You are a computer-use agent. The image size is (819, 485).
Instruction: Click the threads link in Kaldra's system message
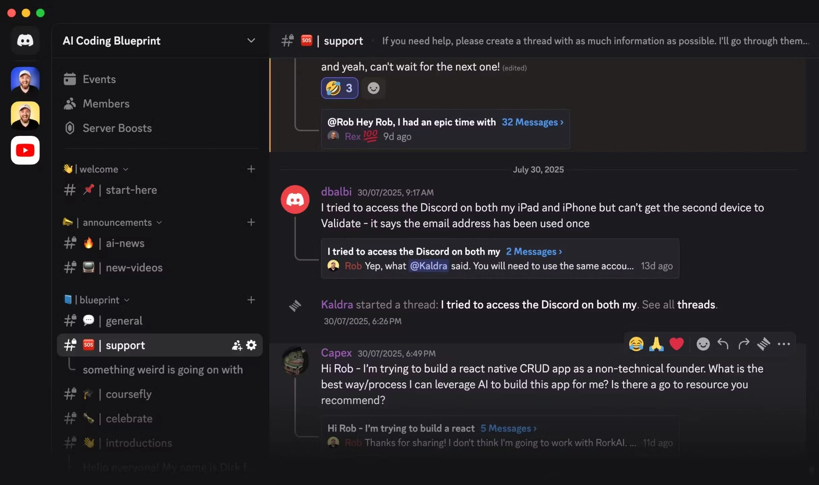(x=696, y=304)
